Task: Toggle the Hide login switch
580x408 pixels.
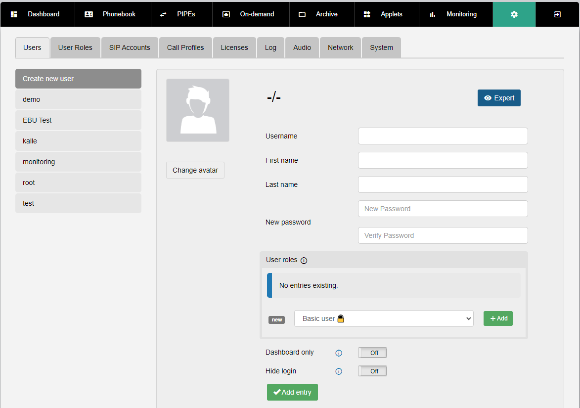Action: (x=372, y=371)
